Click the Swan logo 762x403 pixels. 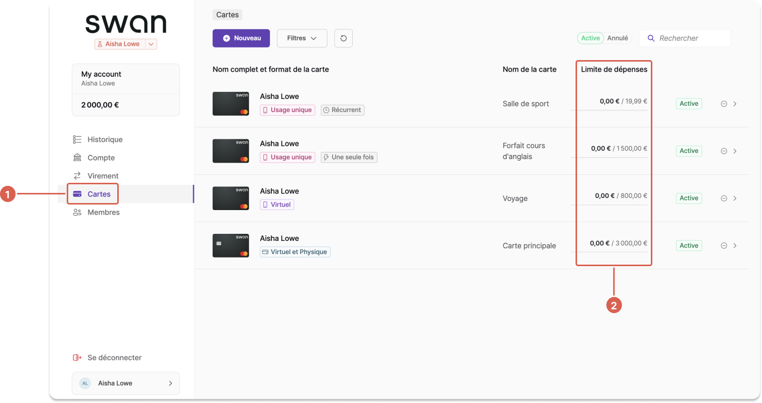[x=126, y=24]
